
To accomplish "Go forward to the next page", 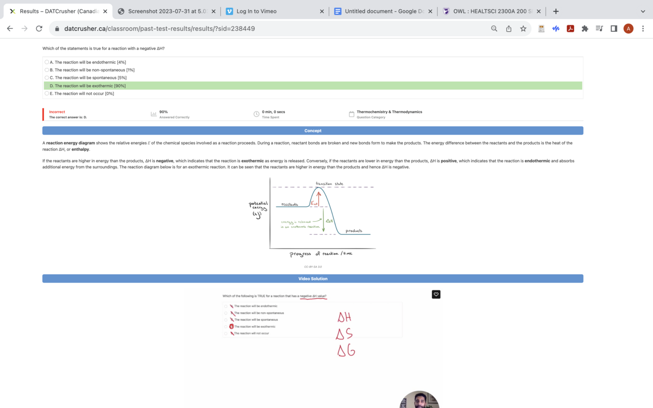I will point(24,28).
